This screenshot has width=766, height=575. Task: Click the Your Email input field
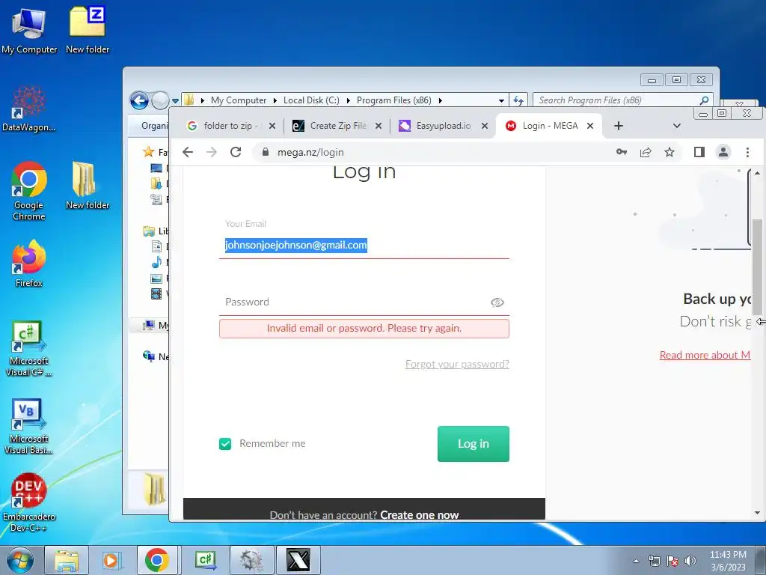point(364,245)
